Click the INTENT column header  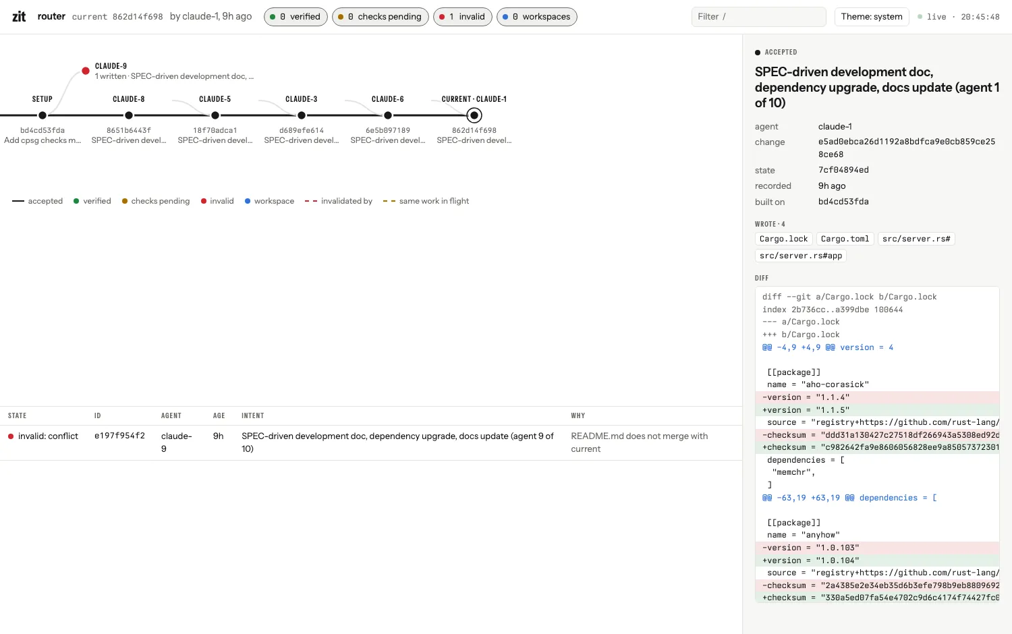point(253,415)
